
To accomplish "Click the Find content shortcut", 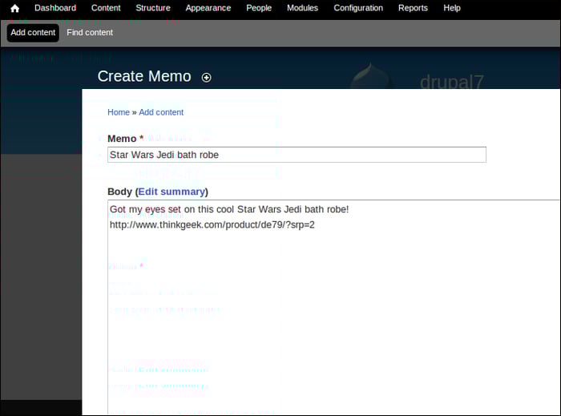I will (x=90, y=33).
